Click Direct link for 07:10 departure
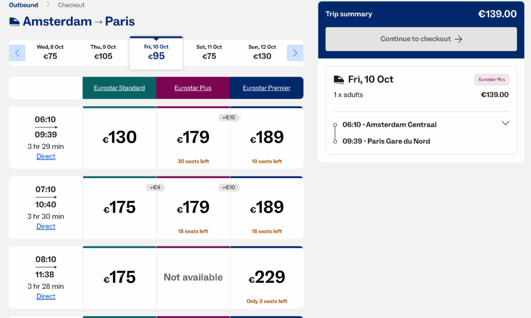 click(x=46, y=226)
